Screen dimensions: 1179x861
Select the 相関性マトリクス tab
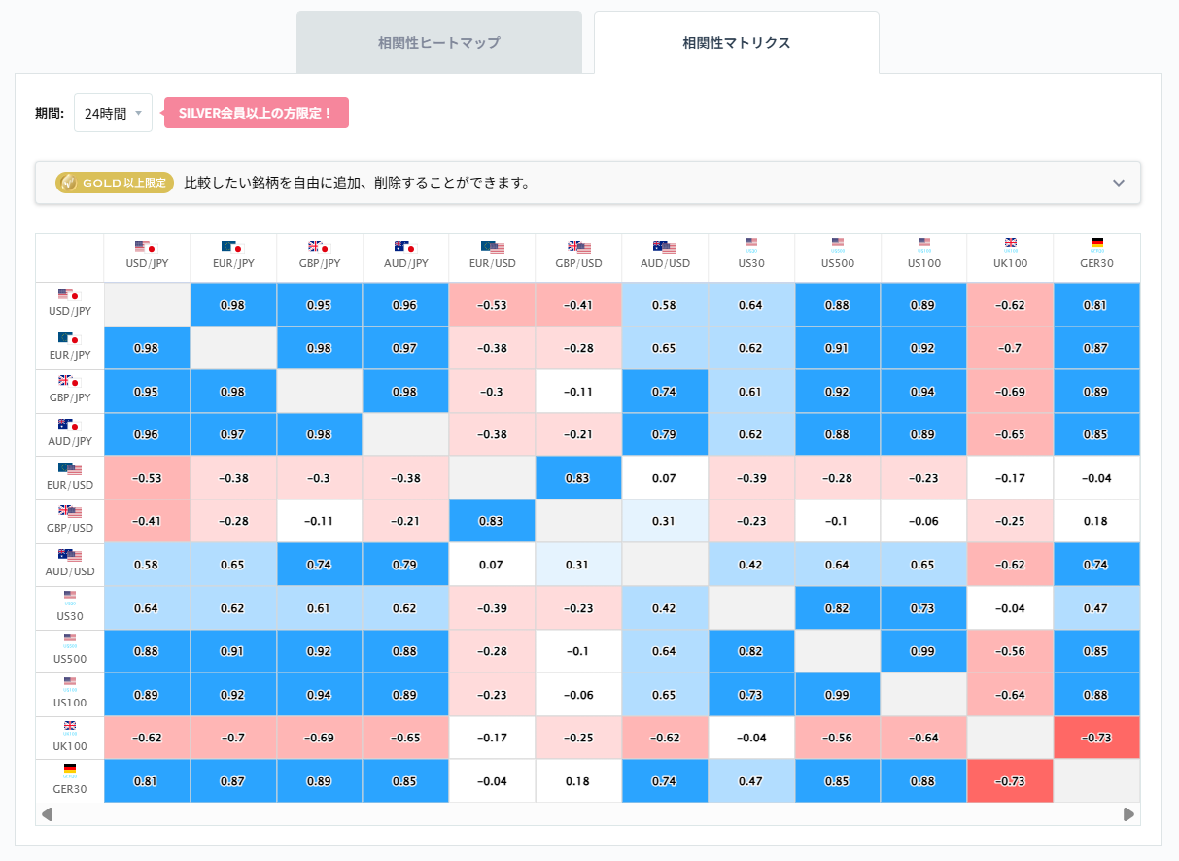[736, 42]
